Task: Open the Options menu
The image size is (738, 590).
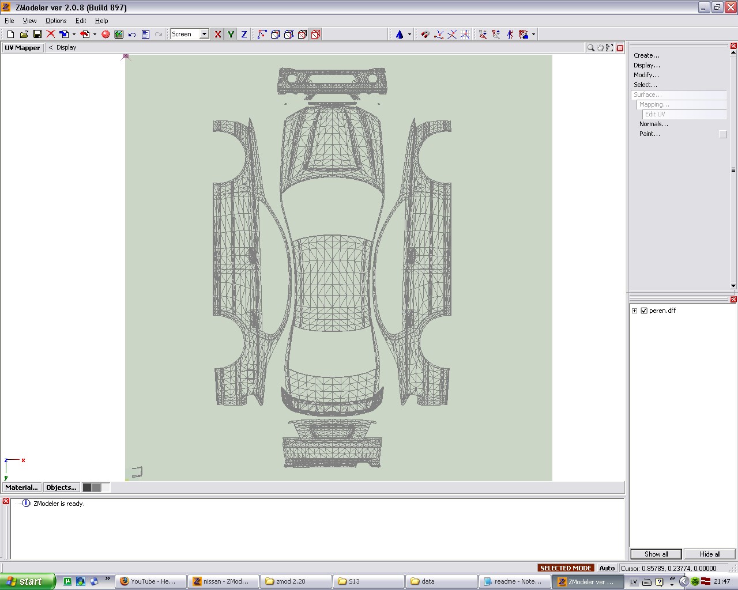Action: [56, 21]
